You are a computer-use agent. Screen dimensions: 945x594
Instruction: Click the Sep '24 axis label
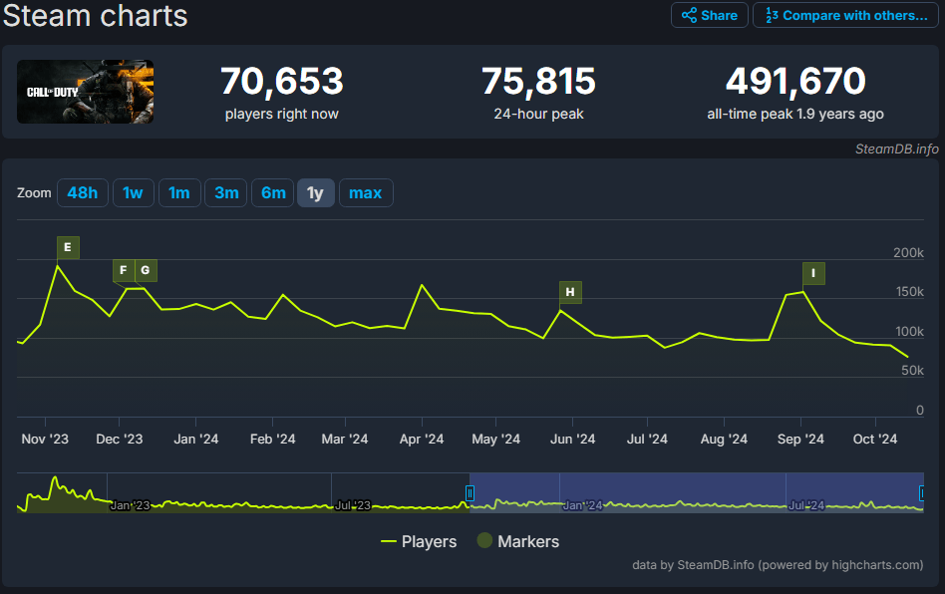pyautogui.click(x=800, y=440)
